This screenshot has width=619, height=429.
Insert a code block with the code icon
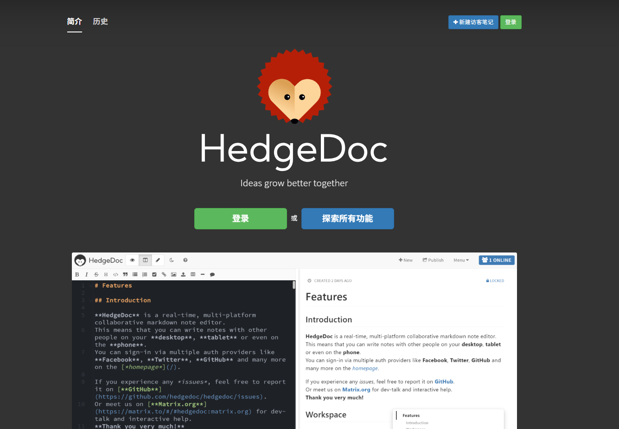[115, 275]
